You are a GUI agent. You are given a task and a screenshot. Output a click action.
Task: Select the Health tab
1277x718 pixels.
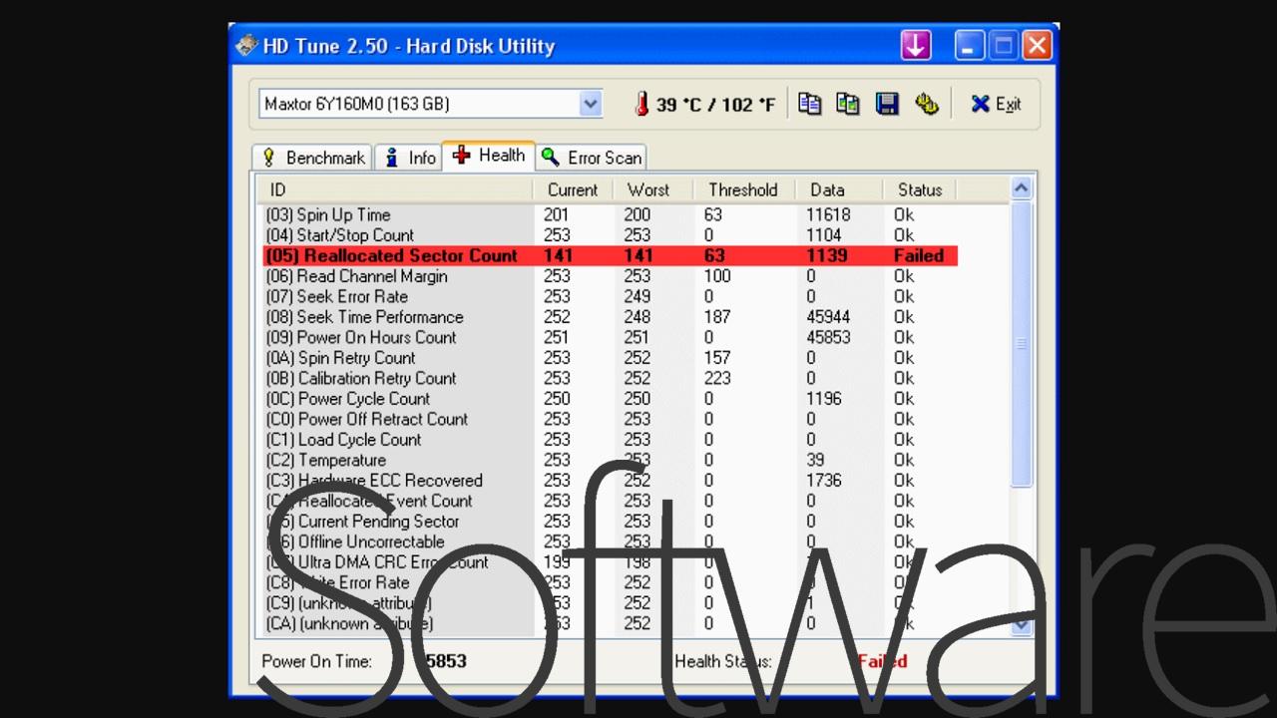point(489,156)
